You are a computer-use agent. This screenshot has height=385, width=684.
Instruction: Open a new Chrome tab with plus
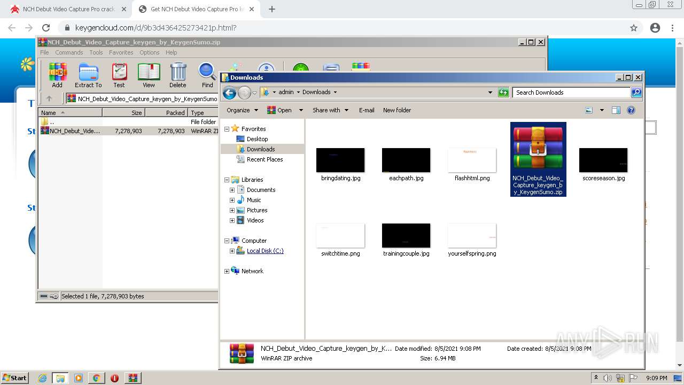[272, 9]
